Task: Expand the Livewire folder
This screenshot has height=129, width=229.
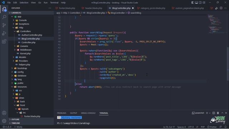Action: coord(31,46)
